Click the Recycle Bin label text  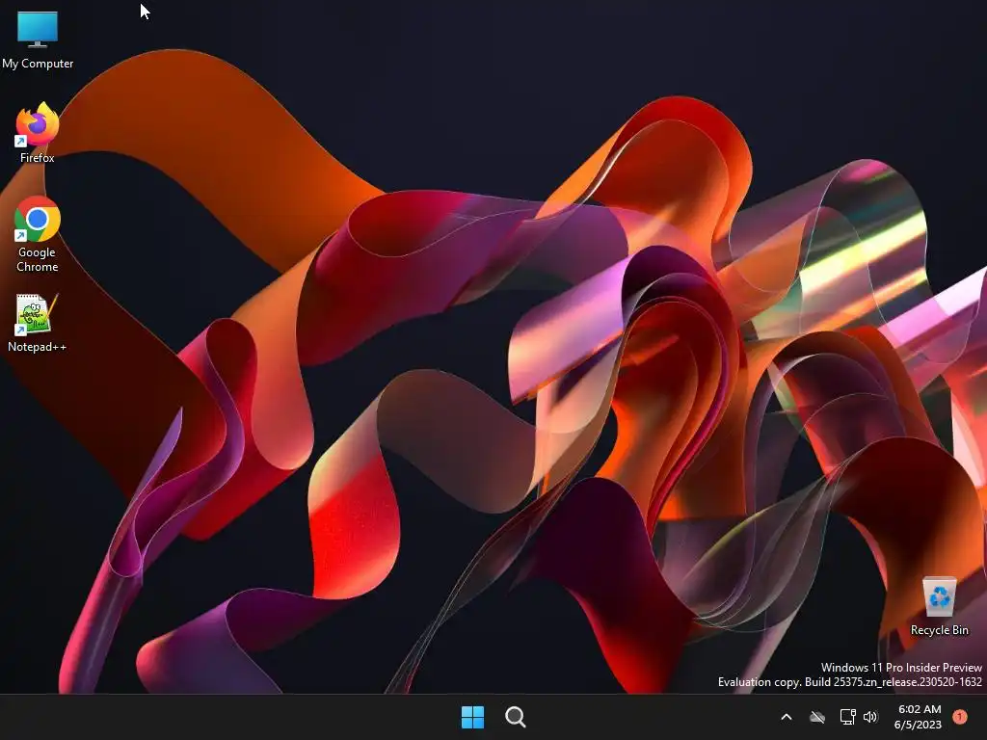[939, 630]
